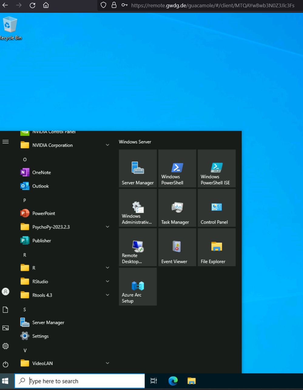Launch PowerPoint from the app list
The height and width of the screenshot is (390, 303).
[x=65, y=213]
